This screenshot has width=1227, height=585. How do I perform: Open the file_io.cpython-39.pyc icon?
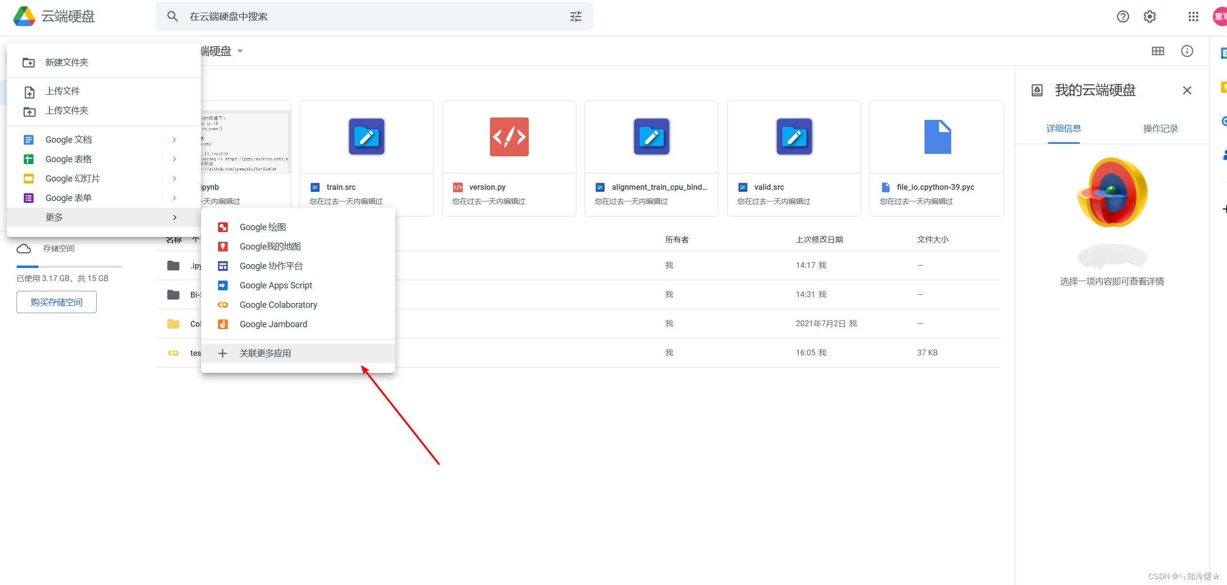click(x=938, y=137)
